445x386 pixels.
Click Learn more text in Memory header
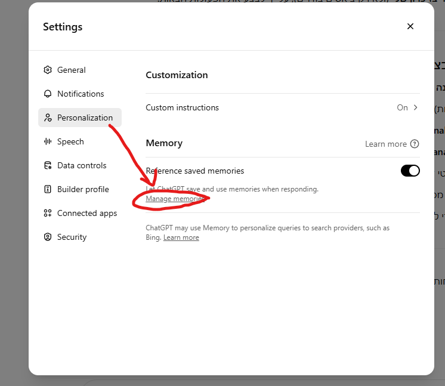[385, 144]
